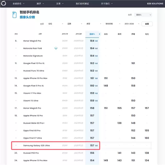Viewport: 165px width, 165px height.
Task: Click the smartphone ranking phone icon
Action: tap(14, 15)
